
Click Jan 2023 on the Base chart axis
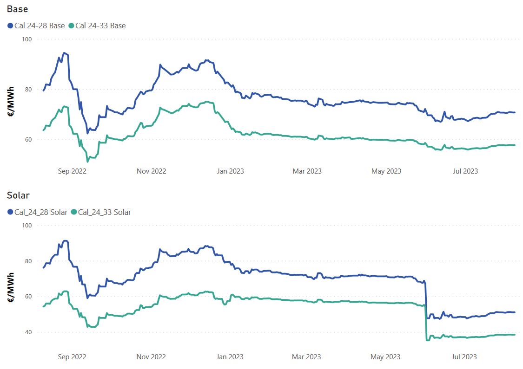229,171
